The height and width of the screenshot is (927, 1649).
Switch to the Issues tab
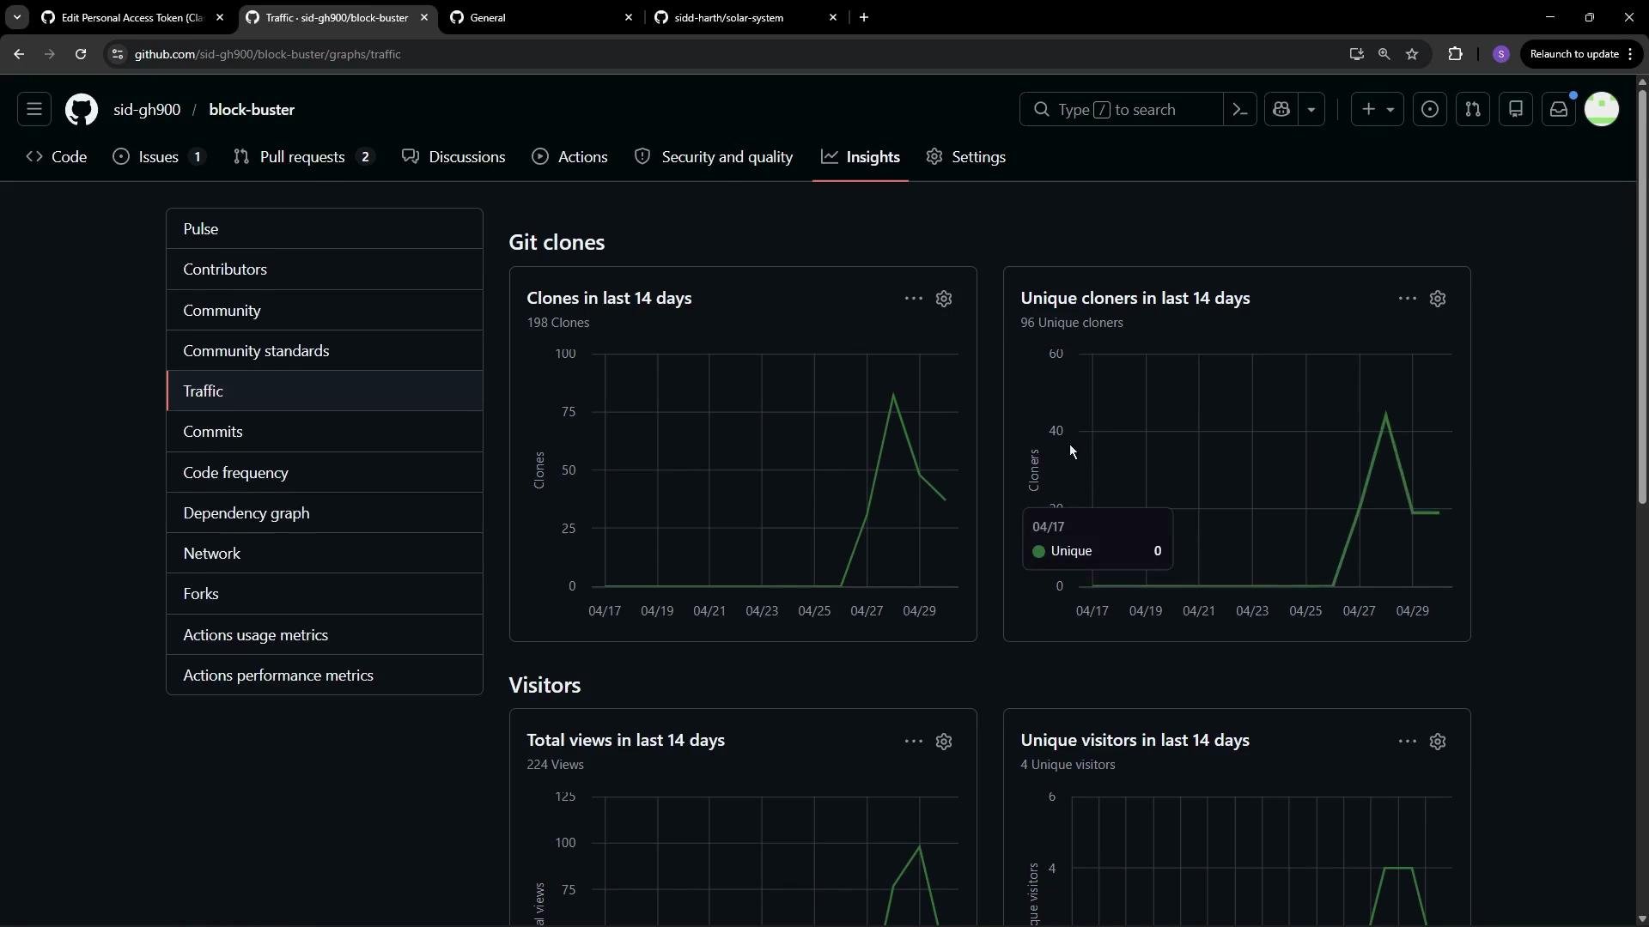160,157
